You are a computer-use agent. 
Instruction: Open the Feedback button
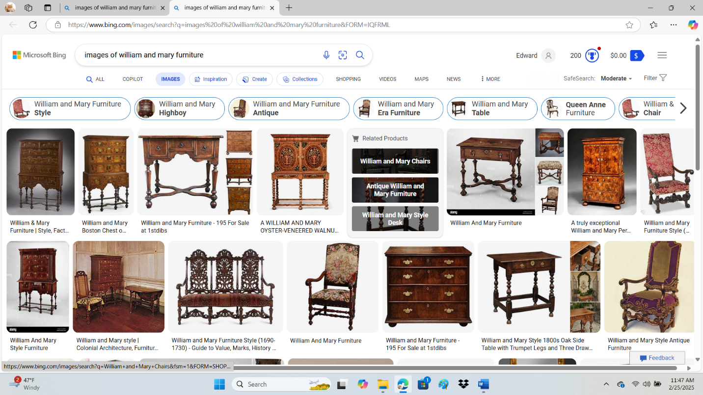[657, 358]
